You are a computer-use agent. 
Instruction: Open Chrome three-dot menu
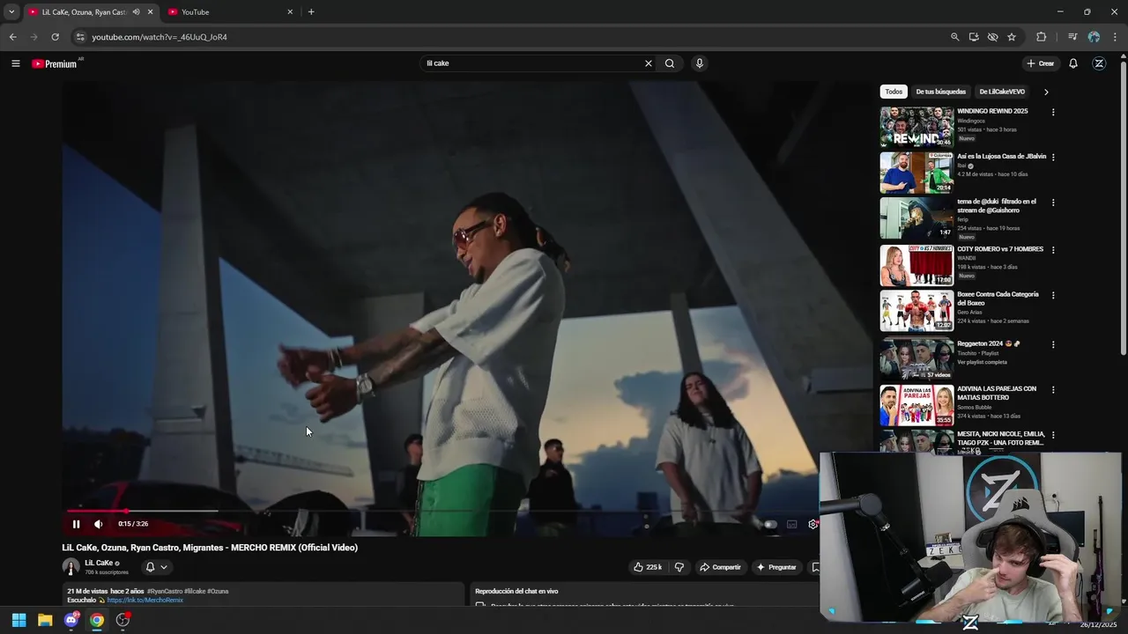point(1116,37)
